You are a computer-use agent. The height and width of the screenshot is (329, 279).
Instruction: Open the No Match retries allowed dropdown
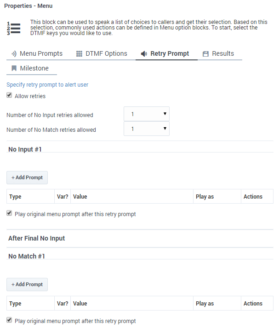[x=147, y=129]
